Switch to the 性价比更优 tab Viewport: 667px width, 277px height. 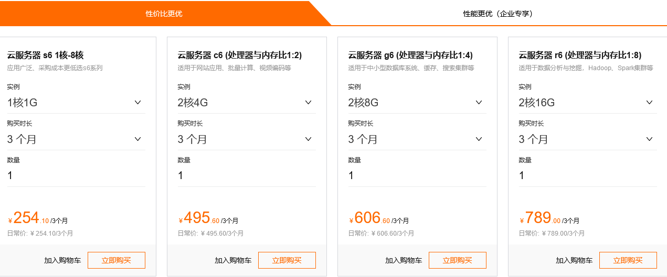tap(164, 13)
